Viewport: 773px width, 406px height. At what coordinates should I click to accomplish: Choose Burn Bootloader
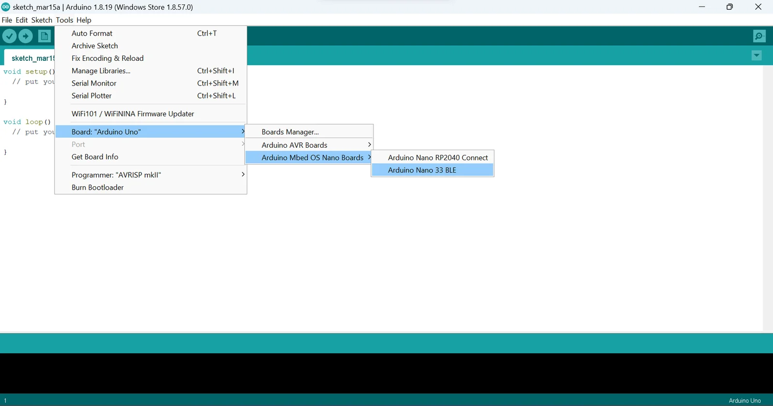point(151,187)
